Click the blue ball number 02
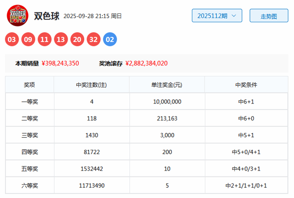294x198 pixels. tap(110, 40)
